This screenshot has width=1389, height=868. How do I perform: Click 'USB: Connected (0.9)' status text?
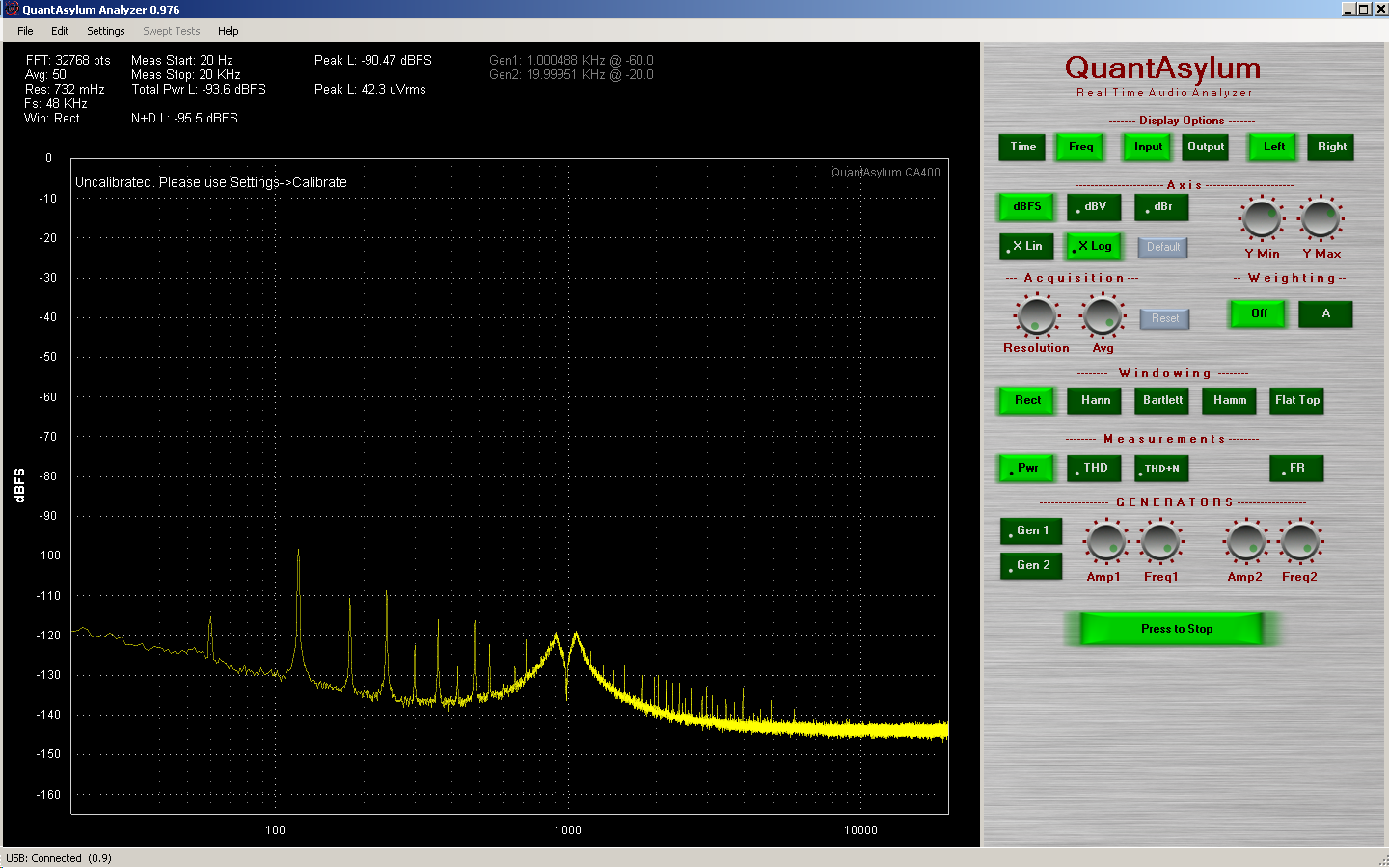[59, 858]
